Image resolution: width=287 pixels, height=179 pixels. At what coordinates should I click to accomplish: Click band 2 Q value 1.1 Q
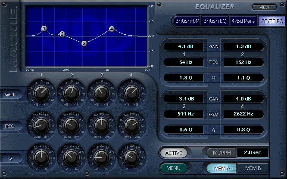tap(243, 78)
